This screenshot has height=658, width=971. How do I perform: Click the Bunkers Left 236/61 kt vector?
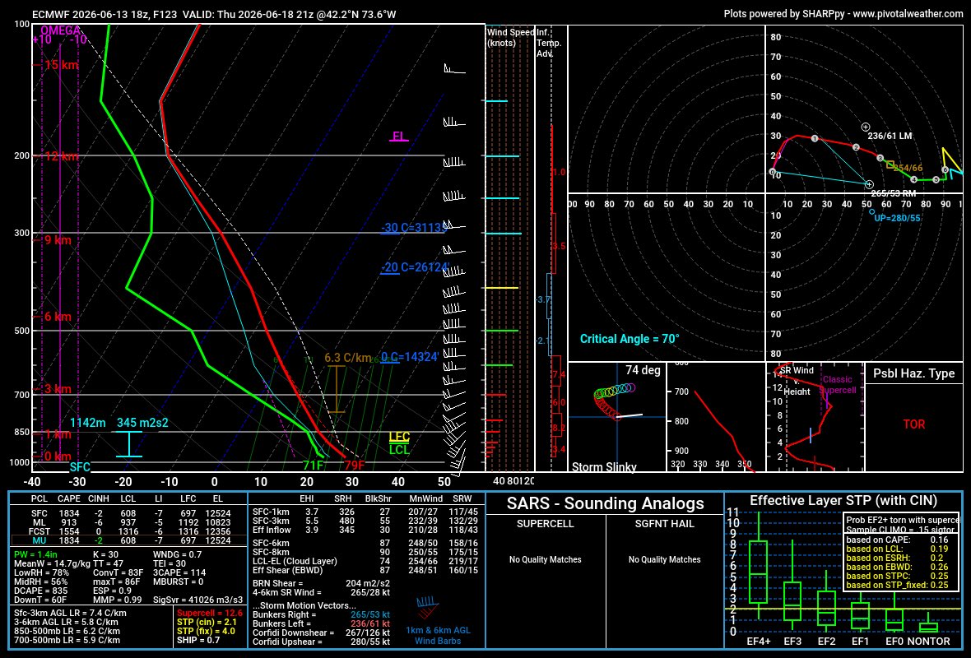click(x=322, y=623)
